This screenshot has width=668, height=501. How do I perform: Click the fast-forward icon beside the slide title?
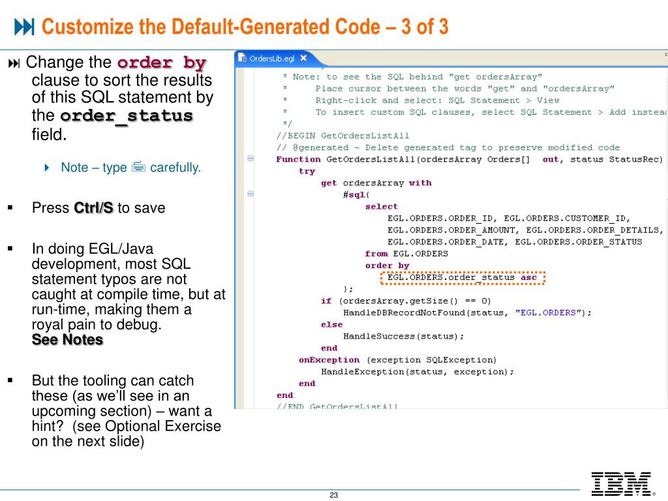click(x=24, y=27)
